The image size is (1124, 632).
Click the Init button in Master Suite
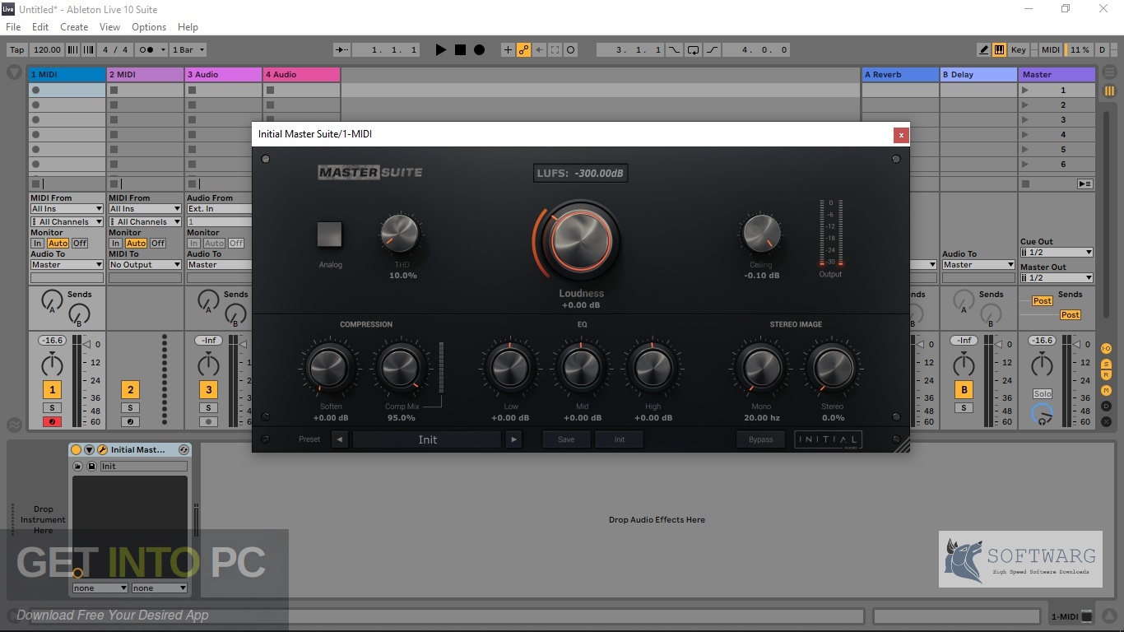pyautogui.click(x=620, y=439)
